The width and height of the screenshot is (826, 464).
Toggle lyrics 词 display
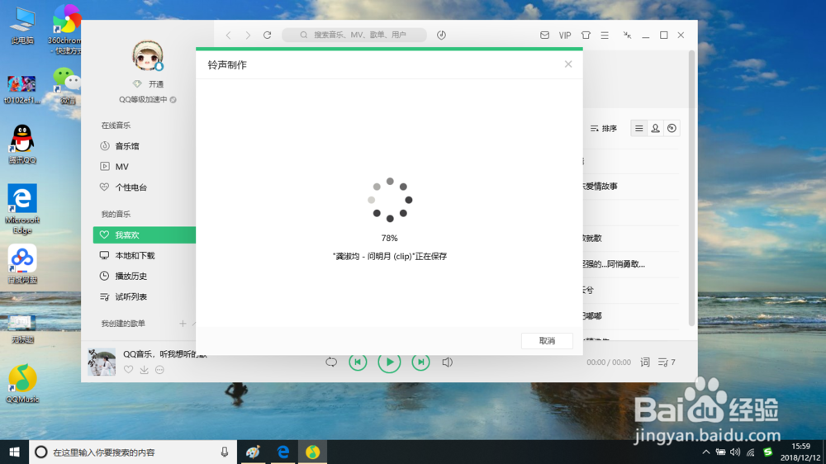point(645,362)
